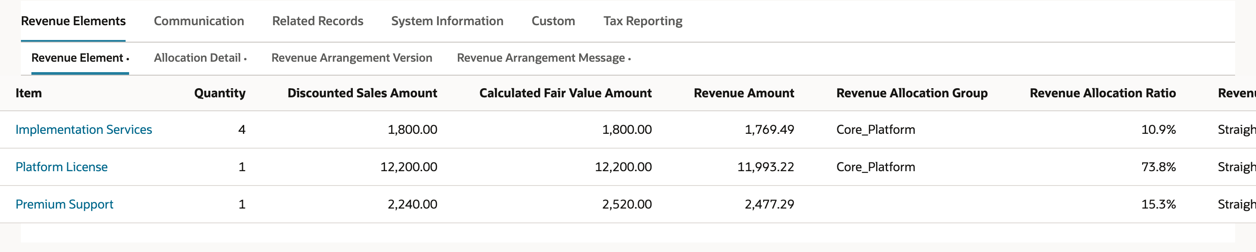Click the Revenue Allocation Group column header
The image size is (1256, 252).
(x=912, y=93)
